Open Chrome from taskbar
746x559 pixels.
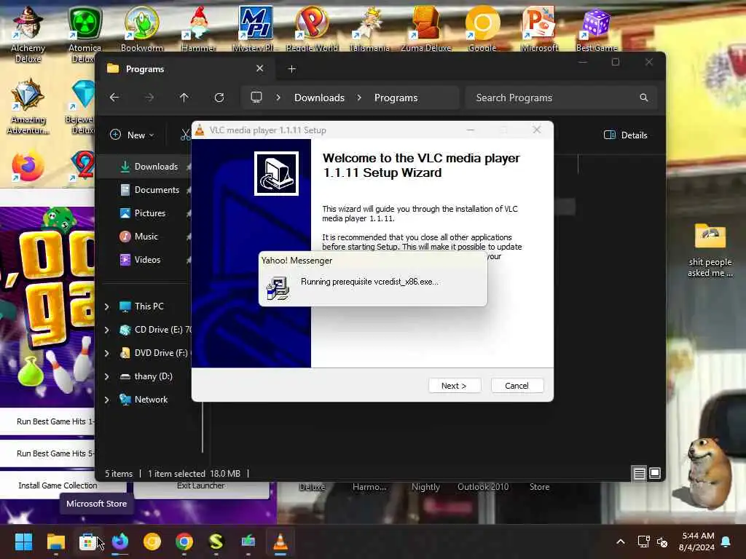(x=184, y=542)
